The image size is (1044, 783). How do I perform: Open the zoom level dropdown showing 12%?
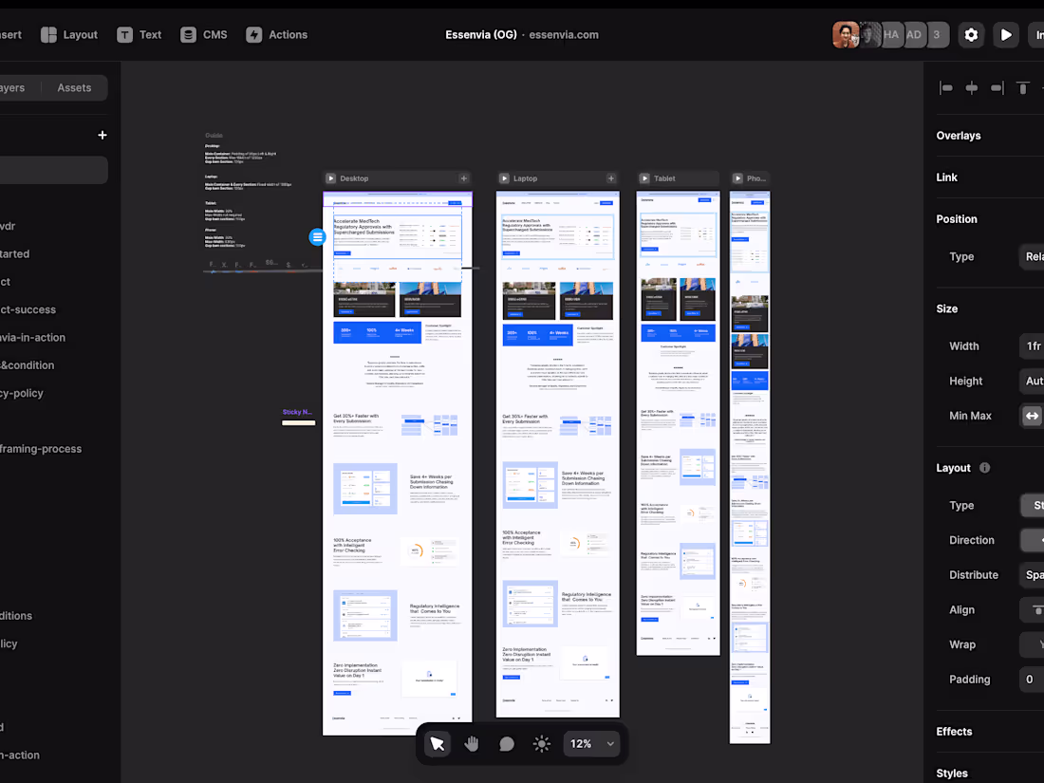point(591,744)
